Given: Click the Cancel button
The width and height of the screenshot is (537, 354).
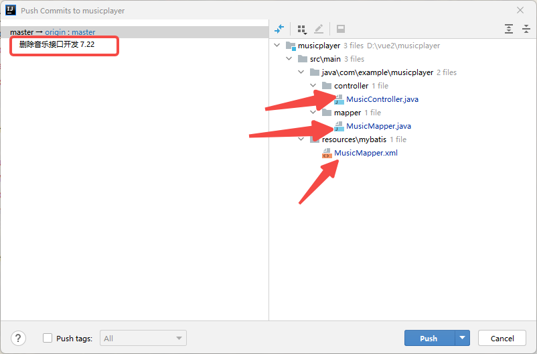Looking at the screenshot, I should pyautogui.click(x=502, y=338).
